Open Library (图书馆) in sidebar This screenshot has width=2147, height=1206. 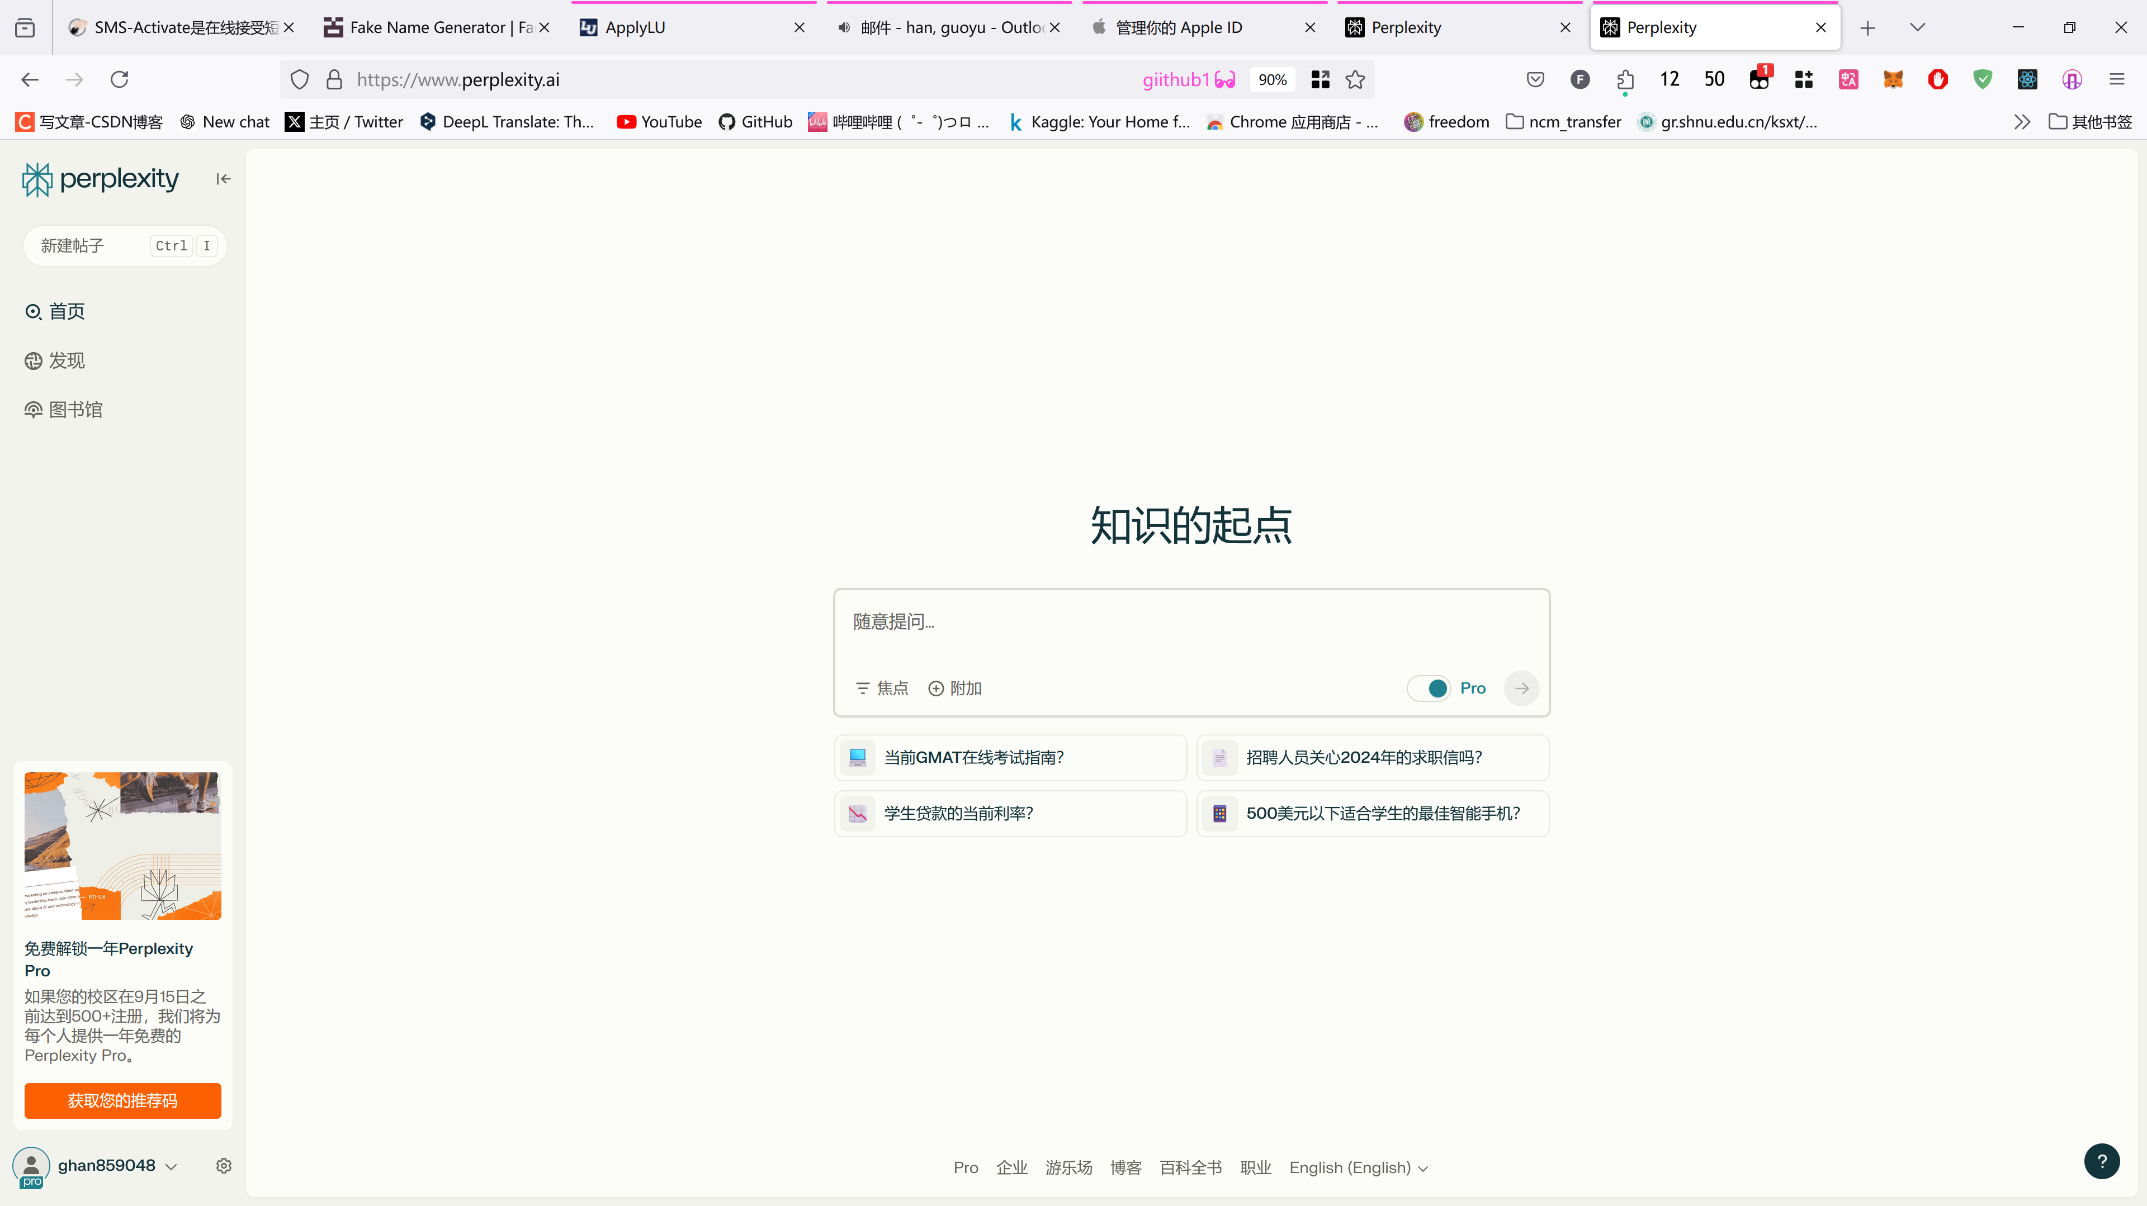[x=63, y=410]
